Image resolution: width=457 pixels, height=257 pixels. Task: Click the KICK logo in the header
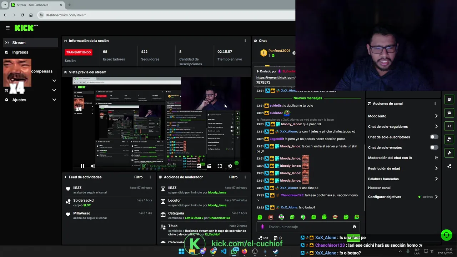24,28
